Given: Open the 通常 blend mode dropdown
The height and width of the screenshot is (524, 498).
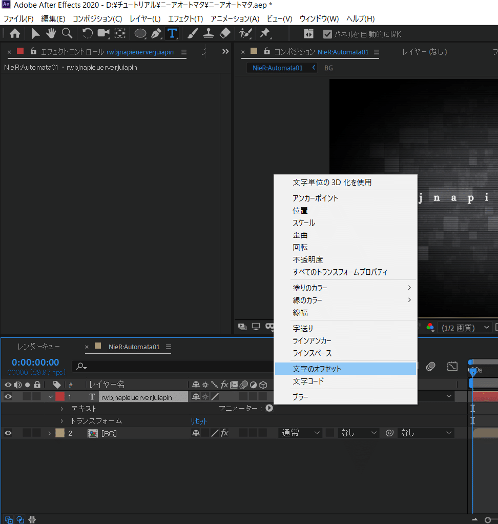Looking at the screenshot, I should [300, 432].
